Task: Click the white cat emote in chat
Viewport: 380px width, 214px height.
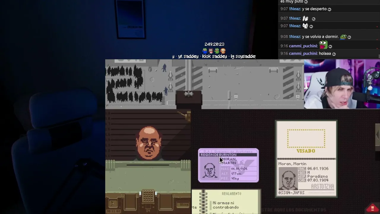Action: tap(305, 26)
